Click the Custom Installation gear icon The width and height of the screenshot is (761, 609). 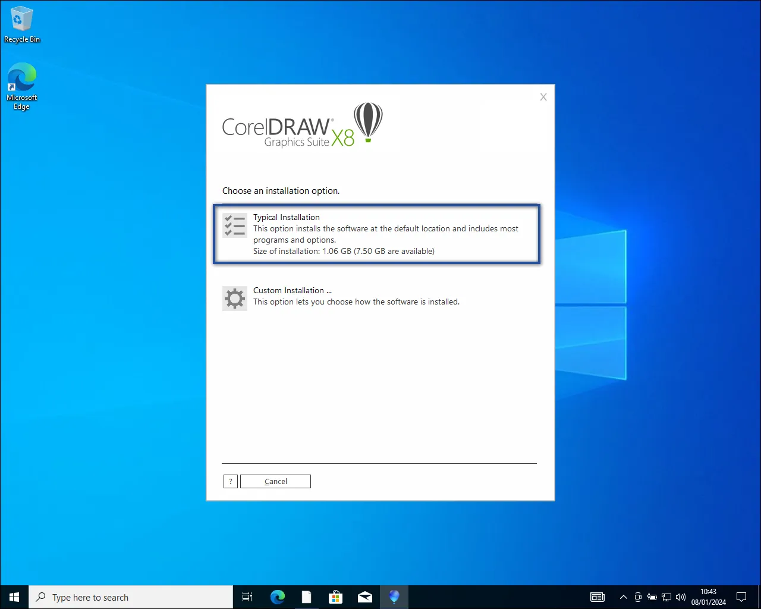[235, 299]
